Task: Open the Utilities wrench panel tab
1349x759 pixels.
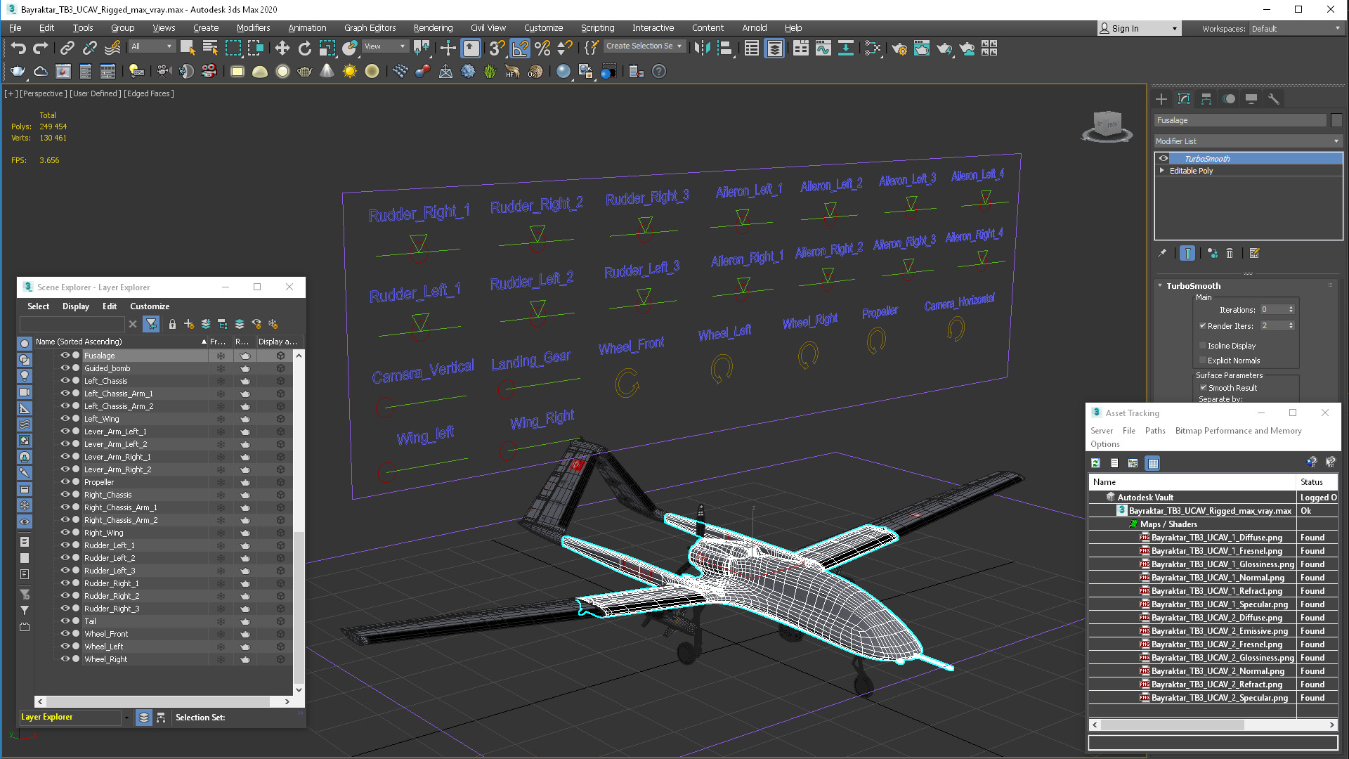Action: coord(1274,99)
